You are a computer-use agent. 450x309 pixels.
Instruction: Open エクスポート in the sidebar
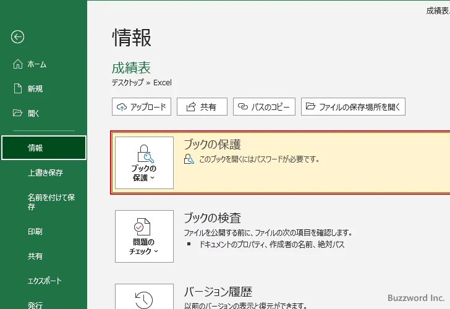[44, 281]
